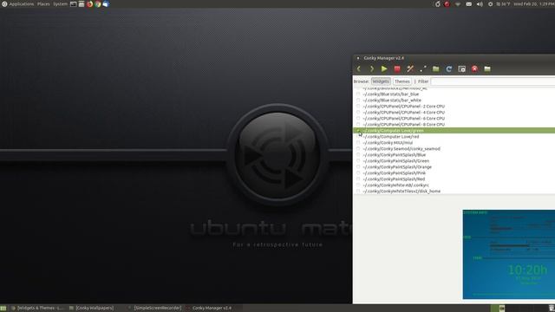Screen dimensions: 555x312
Task: Select row ConkyPaintSplash/Orange
Action: (x=454, y=166)
